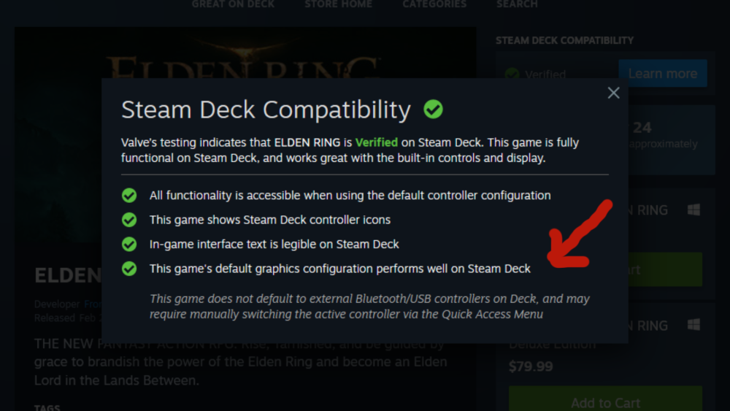The height and width of the screenshot is (411, 730).
Task: Click the Deluxe Edition $79.99 price
Action: 531,366
